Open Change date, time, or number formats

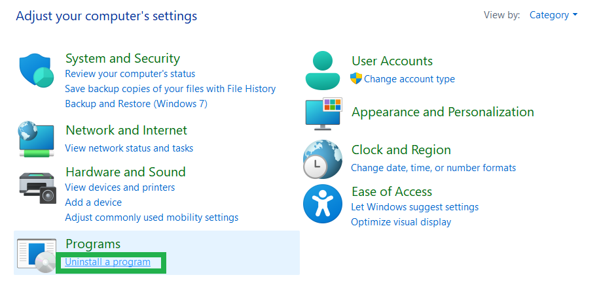pos(433,168)
